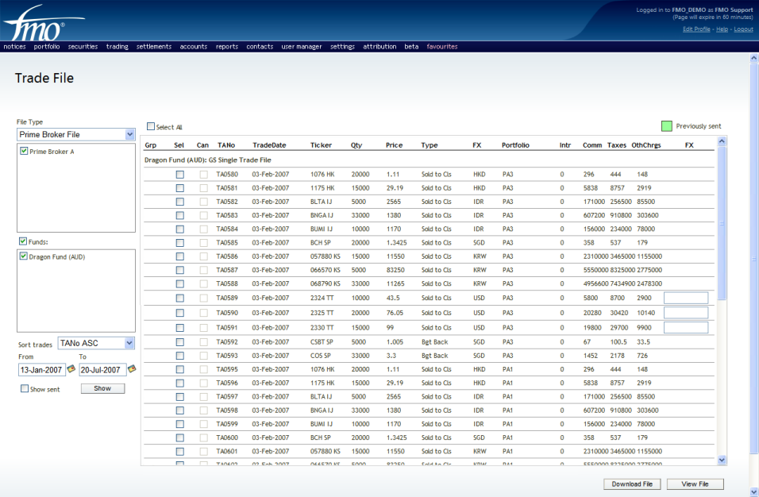
Task: Open the user manager menu
Action: click(x=302, y=47)
